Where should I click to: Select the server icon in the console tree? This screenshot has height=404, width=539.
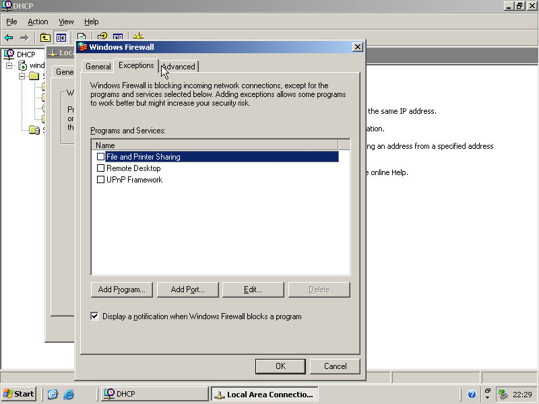click(22, 65)
